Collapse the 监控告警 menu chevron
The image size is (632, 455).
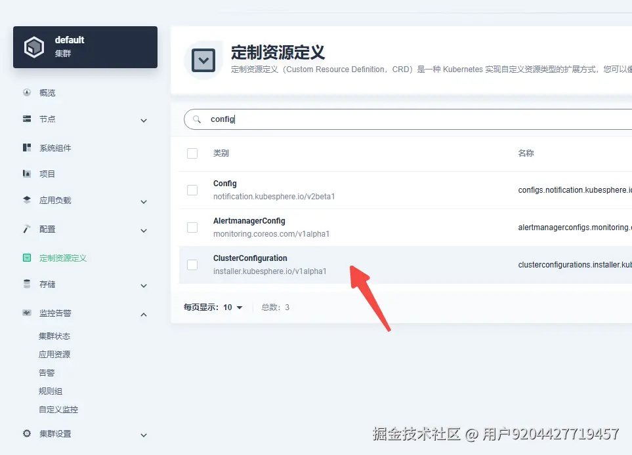(144, 315)
